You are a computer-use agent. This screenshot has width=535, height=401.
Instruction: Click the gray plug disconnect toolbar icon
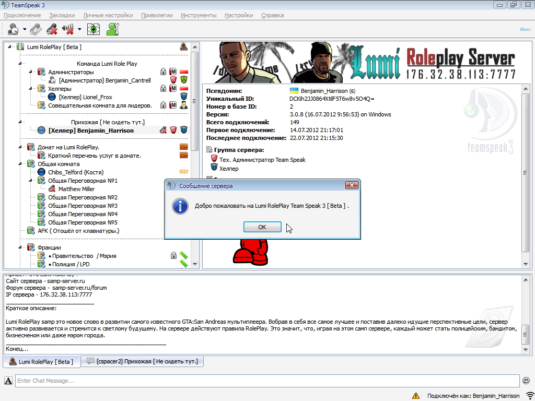click(x=36, y=29)
